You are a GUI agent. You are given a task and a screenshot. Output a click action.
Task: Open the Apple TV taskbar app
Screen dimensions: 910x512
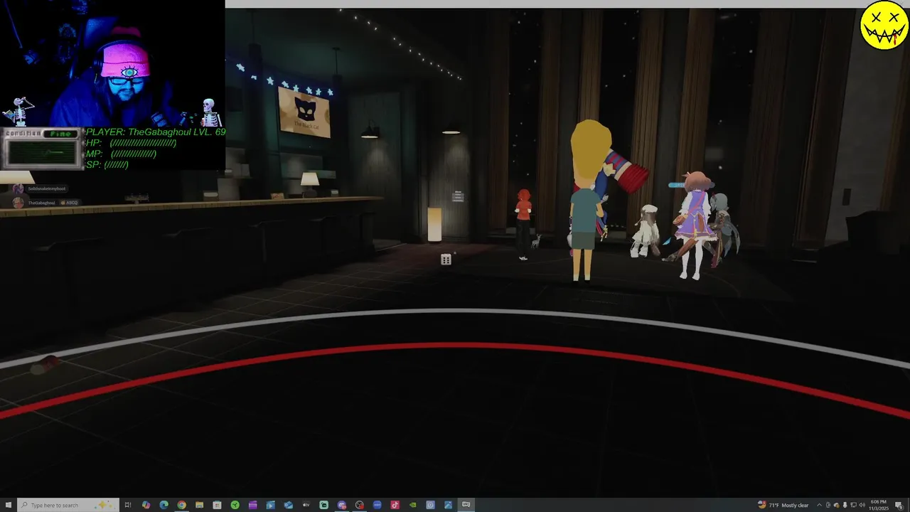click(306, 505)
